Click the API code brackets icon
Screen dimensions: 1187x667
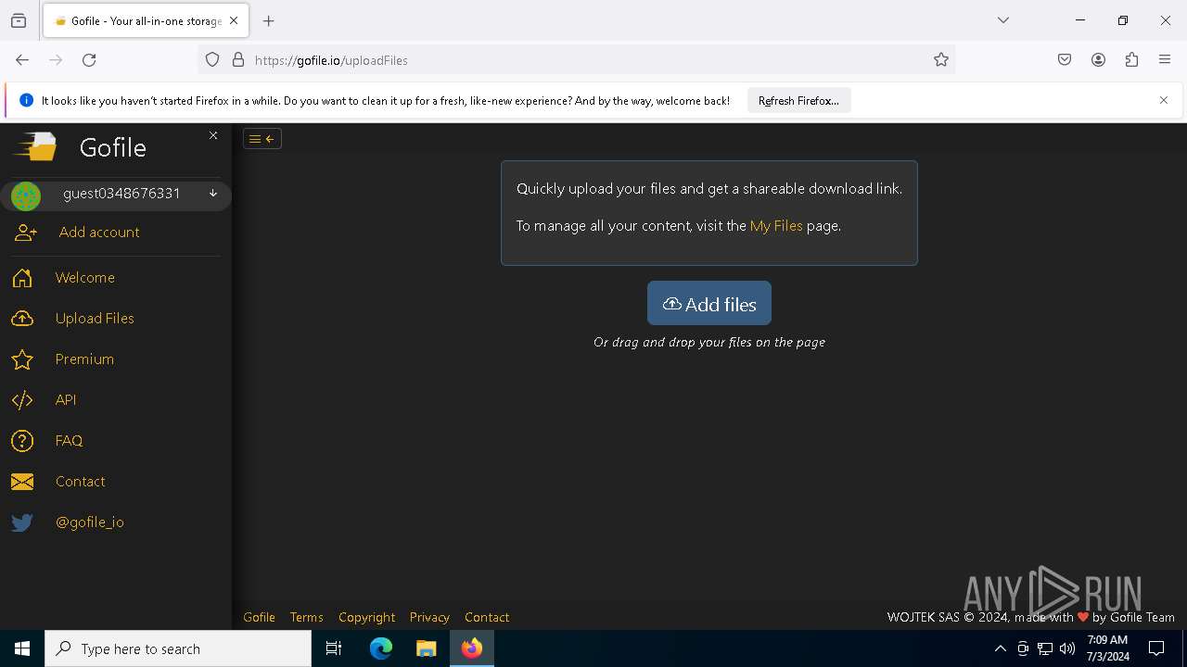tap(22, 400)
